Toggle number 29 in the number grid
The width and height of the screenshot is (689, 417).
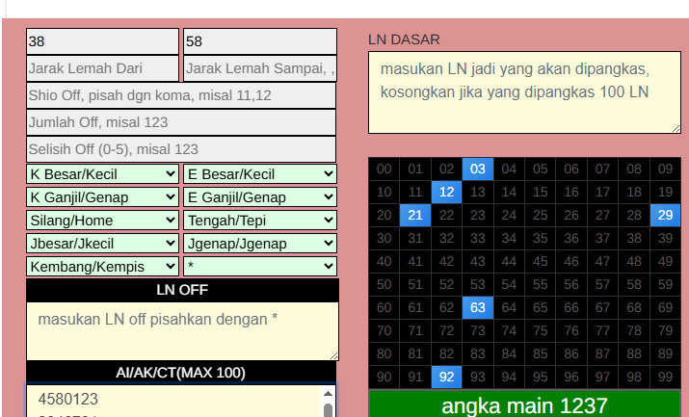[x=665, y=216]
